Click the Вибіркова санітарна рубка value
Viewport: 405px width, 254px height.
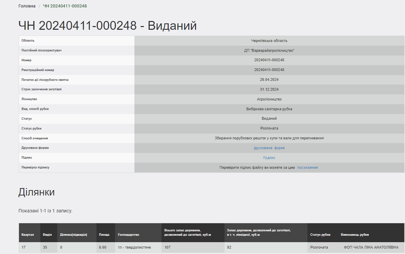(269, 109)
